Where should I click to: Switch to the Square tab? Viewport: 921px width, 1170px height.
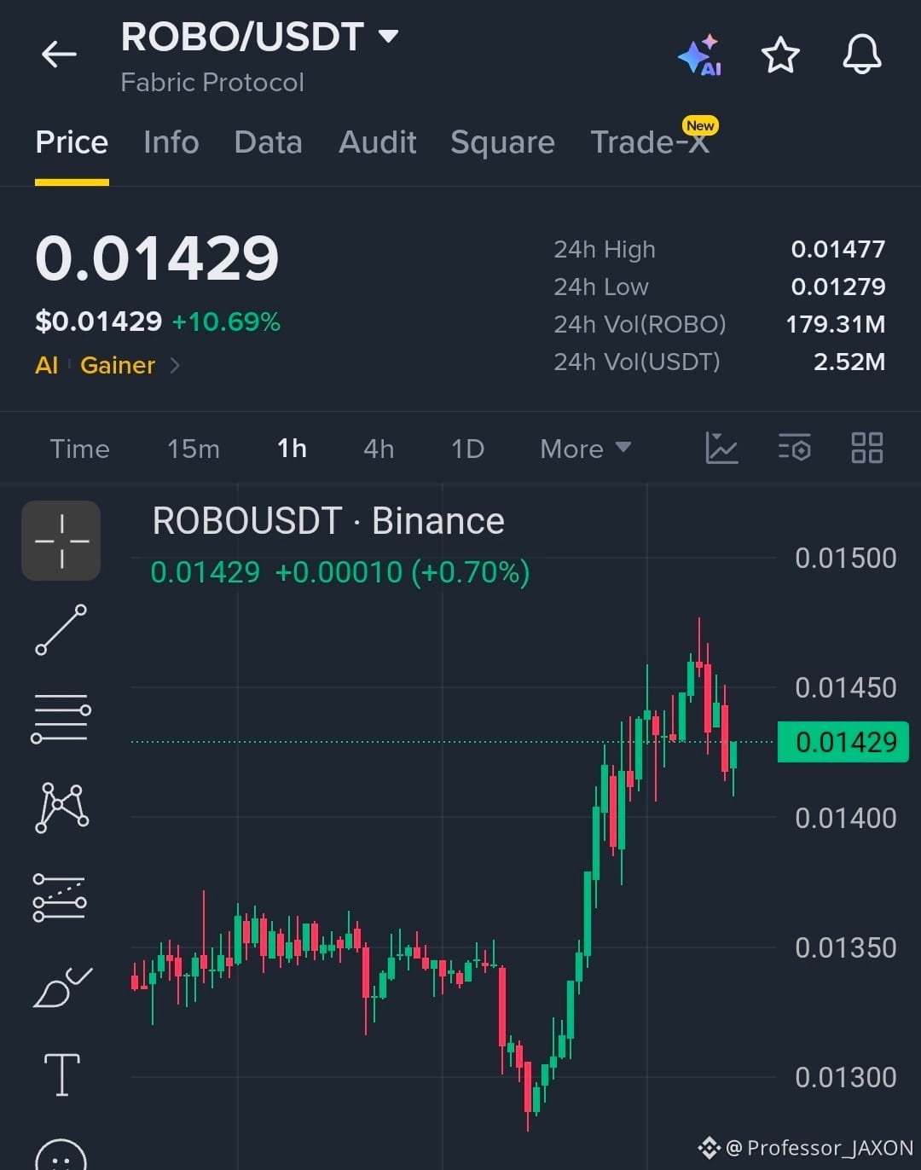tap(502, 142)
